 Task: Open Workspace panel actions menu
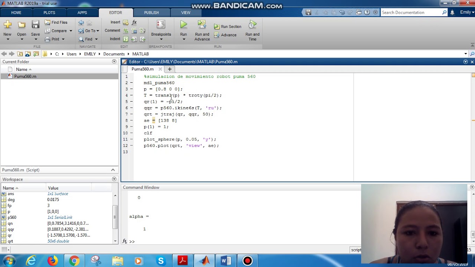tap(114, 179)
